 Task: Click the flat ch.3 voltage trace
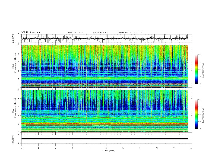click(105, 139)
